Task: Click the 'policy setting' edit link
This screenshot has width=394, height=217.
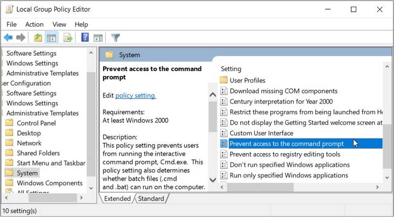Action: click(135, 95)
